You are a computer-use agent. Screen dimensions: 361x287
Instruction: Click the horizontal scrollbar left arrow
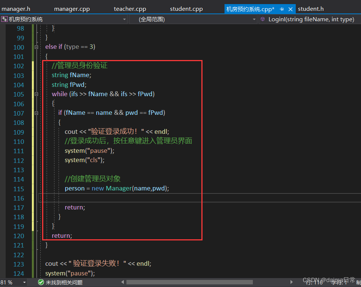click(122, 282)
